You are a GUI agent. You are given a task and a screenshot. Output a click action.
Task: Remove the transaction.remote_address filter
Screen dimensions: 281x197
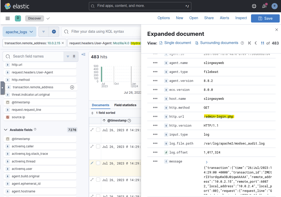point(63,43)
